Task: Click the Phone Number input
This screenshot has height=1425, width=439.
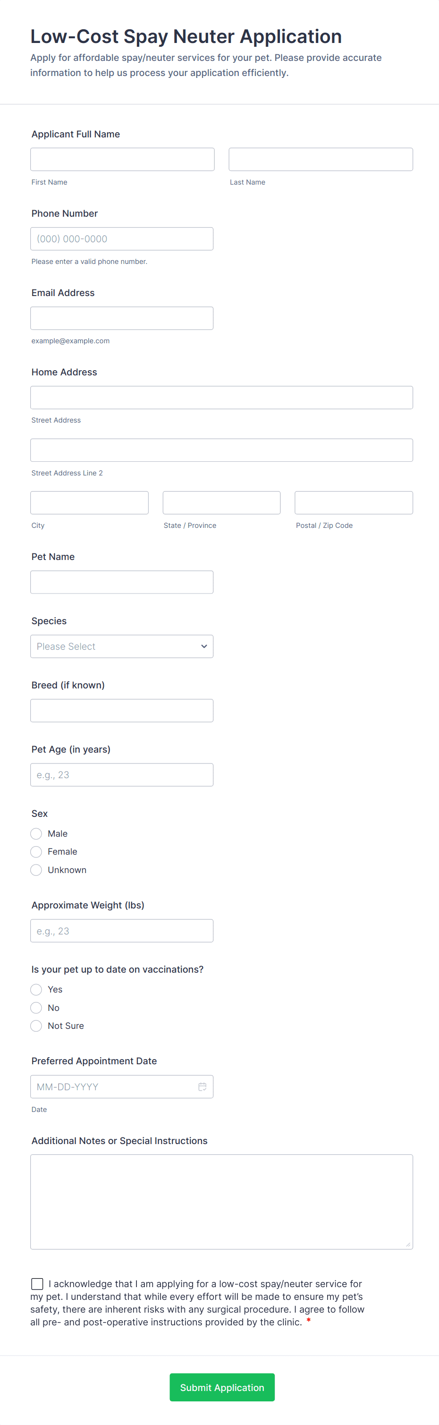Action: [x=122, y=239]
